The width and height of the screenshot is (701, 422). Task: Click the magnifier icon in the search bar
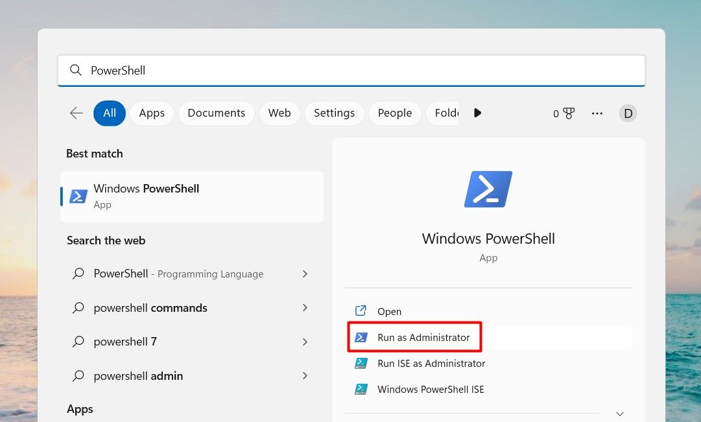click(x=75, y=70)
